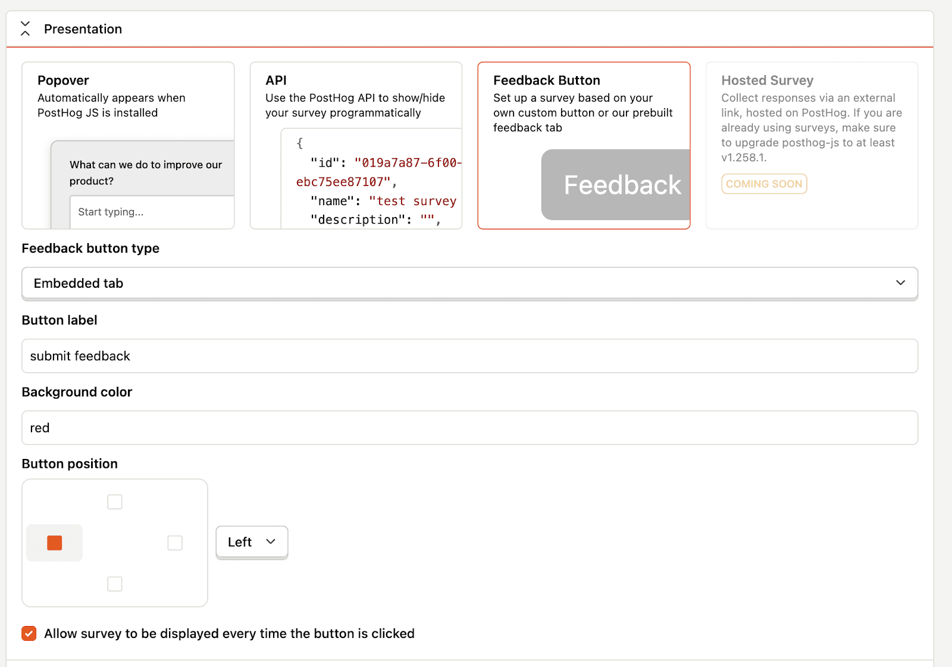Click the JSON code preview in API card
The width and height of the screenshot is (952, 667).
tap(371, 179)
